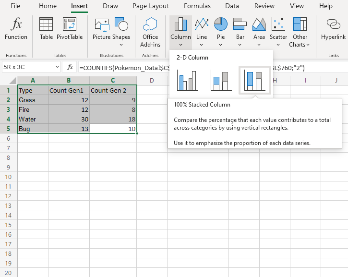This screenshot has height=277, width=348.
Task: Click cell containing Water
Action: (33, 119)
